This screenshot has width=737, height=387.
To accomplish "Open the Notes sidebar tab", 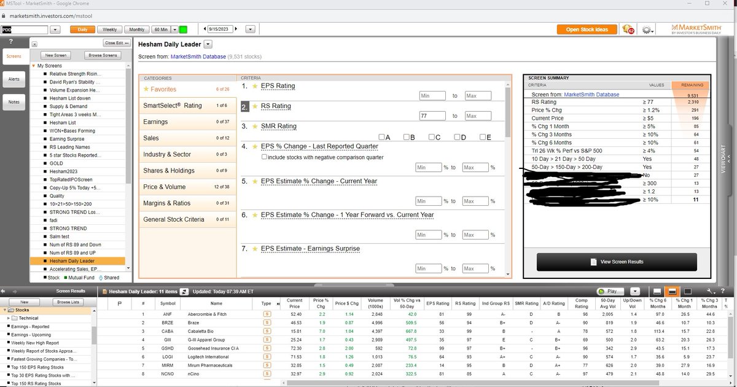I will point(14,102).
